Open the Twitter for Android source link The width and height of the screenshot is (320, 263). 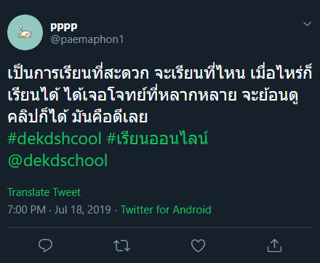166,210
